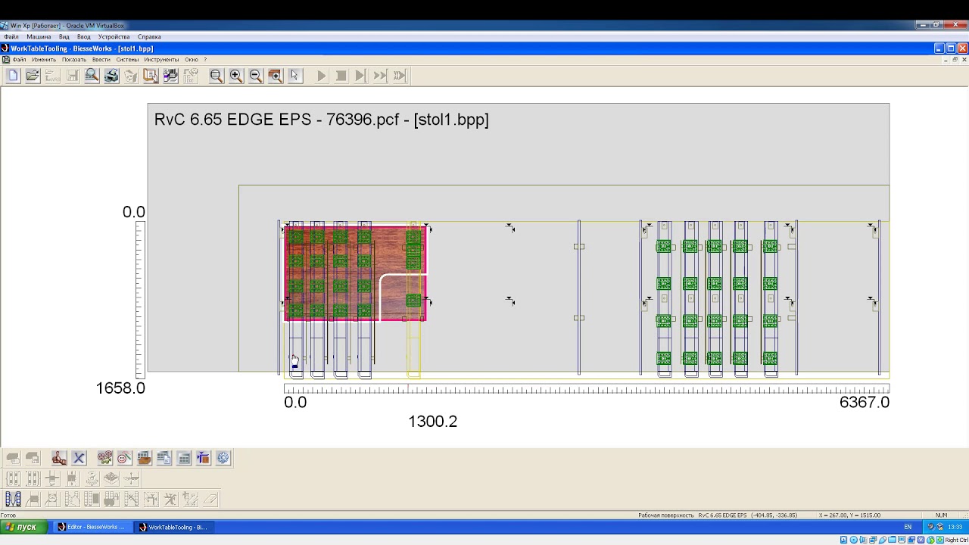This screenshot has width=969, height=545.
Task: Click the WorkTableTooling taskbar button
Action: click(173, 527)
